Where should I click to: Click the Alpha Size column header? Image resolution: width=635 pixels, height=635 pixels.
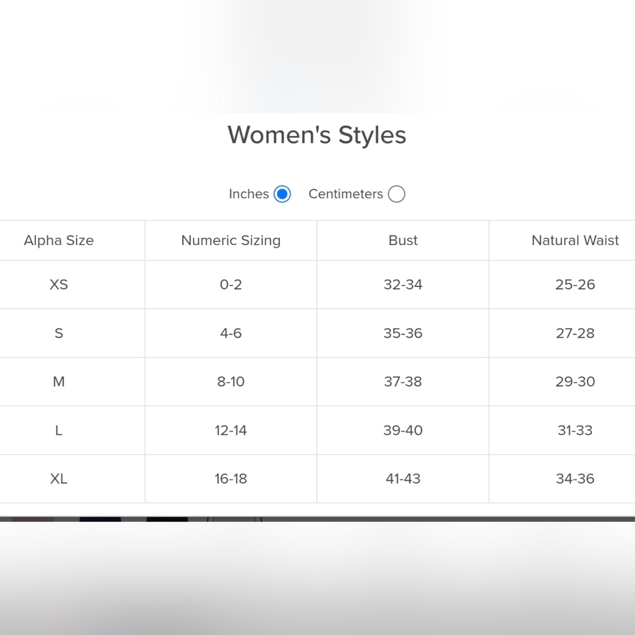pyautogui.click(x=58, y=241)
